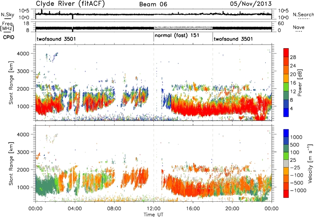The width and height of the screenshot is (314, 217).
Task: Click the '18' frequency axis tick label
Action: click(26, 24)
